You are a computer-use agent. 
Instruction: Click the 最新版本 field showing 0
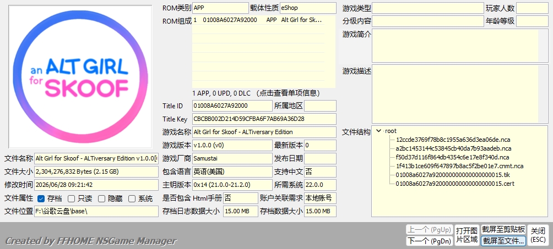[x=320, y=145]
